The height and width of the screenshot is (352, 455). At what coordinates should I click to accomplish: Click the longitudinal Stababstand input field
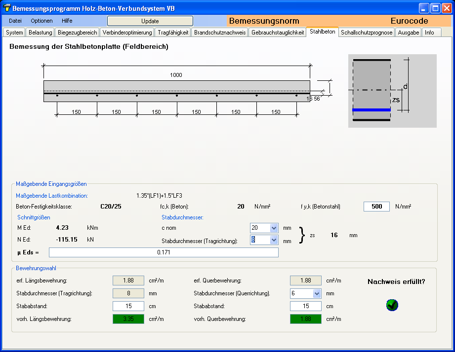(x=128, y=306)
